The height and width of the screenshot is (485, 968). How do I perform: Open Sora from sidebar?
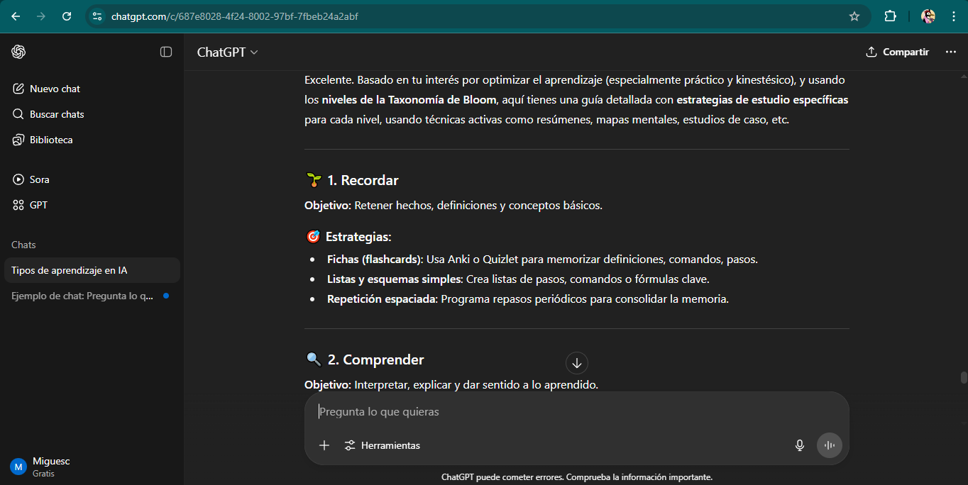click(92, 179)
